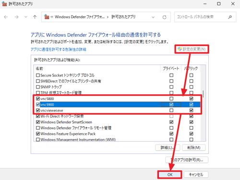Uncheck Windows Feature Experience Pack checkbox
Viewport: 240px width, 180px height.
38,134
